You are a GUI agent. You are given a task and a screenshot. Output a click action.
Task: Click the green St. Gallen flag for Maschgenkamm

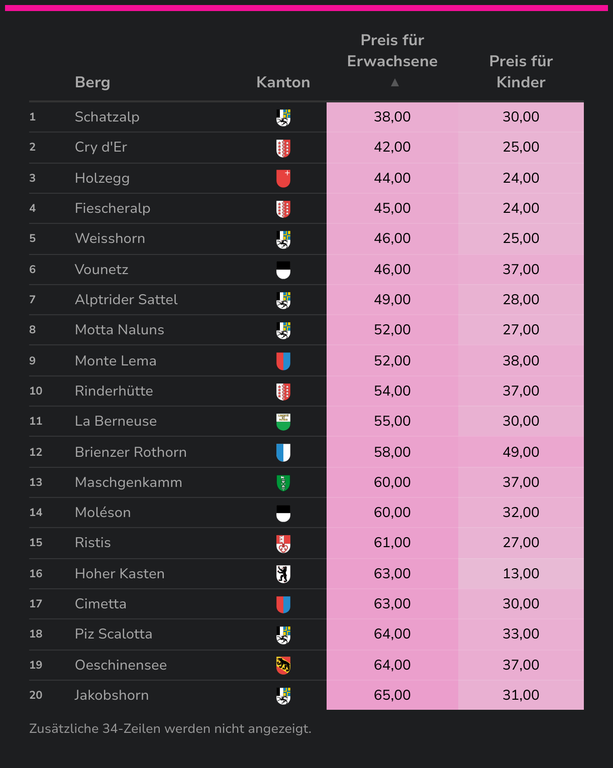(x=283, y=483)
